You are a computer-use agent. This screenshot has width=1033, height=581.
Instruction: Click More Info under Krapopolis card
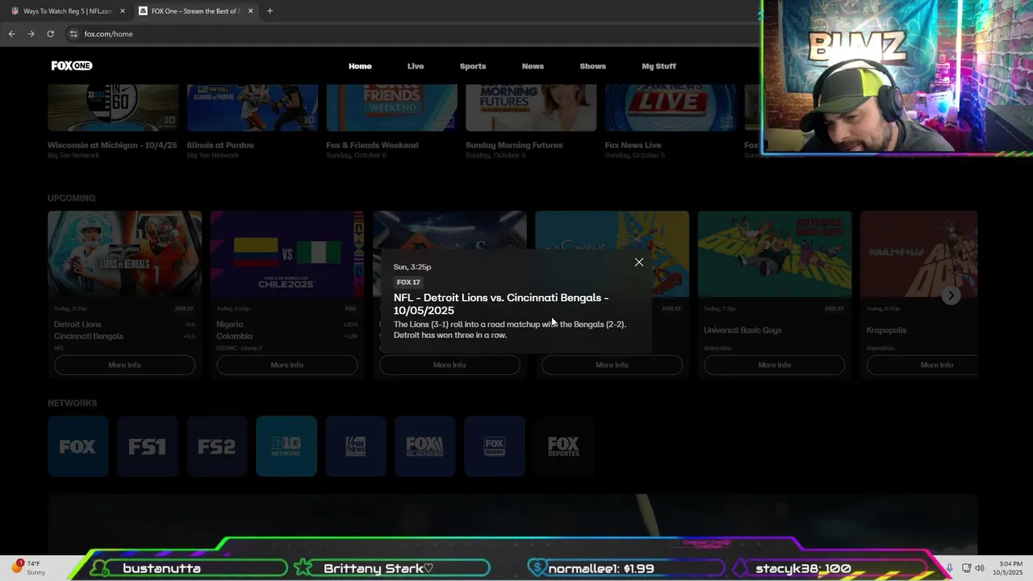point(922,365)
